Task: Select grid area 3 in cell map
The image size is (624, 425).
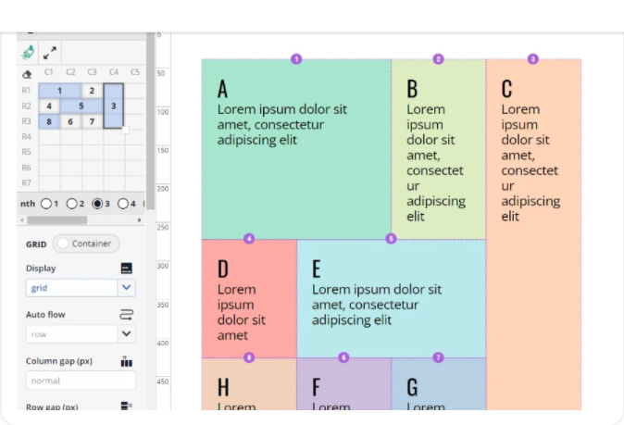Action: click(113, 106)
